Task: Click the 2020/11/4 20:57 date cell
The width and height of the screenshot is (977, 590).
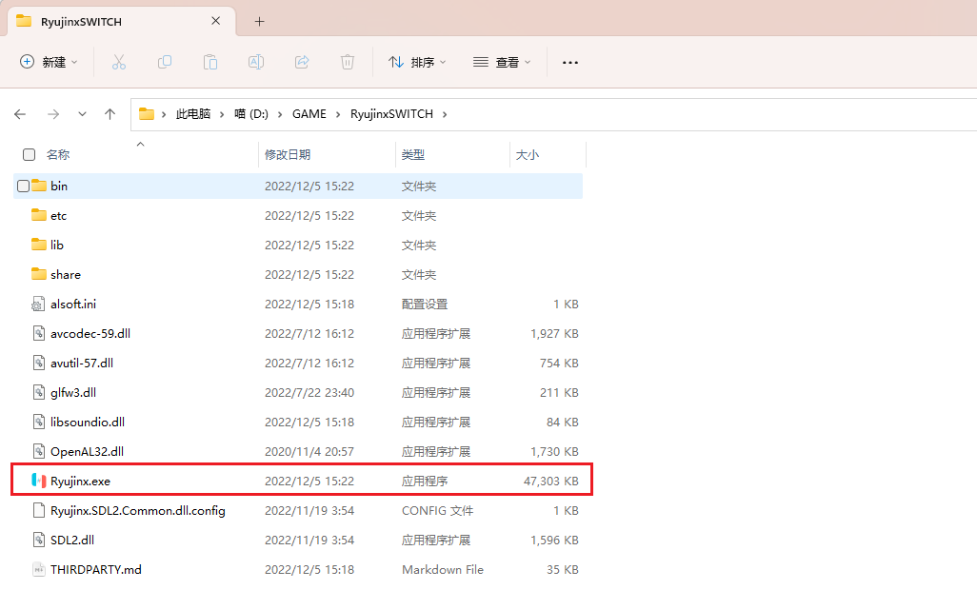Action: [309, 451]
